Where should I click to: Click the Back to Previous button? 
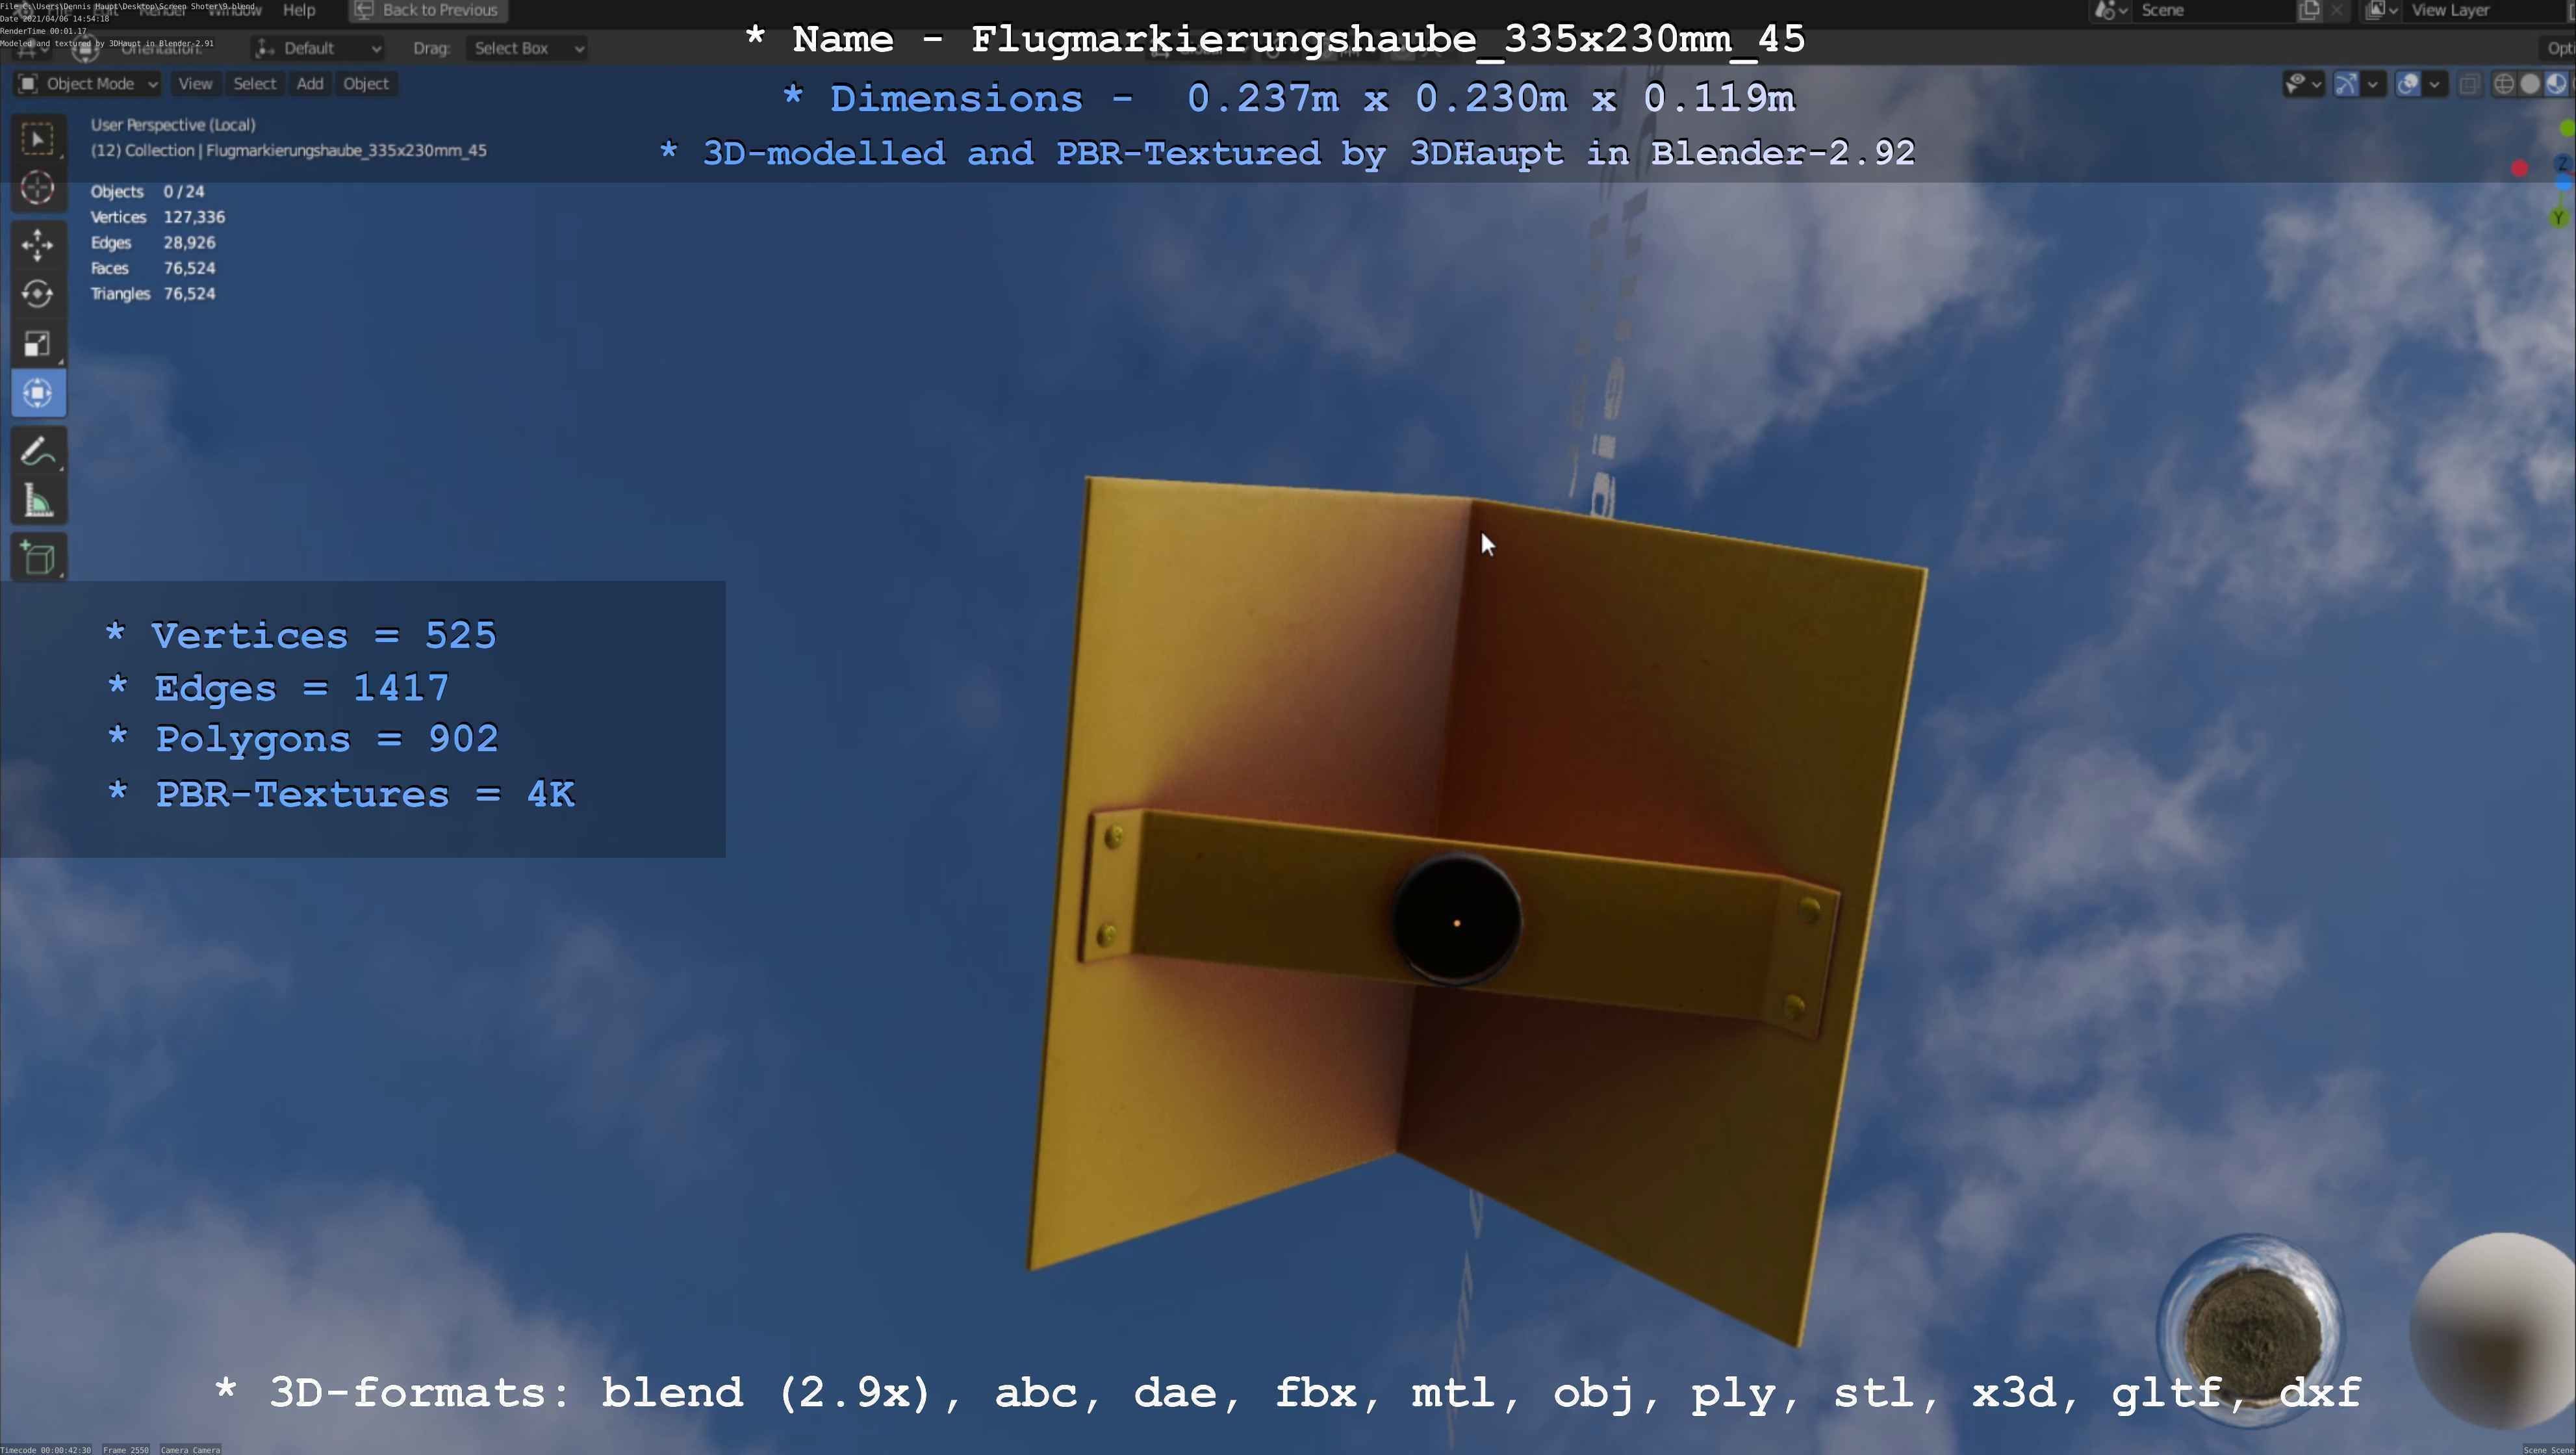[427, 10]
